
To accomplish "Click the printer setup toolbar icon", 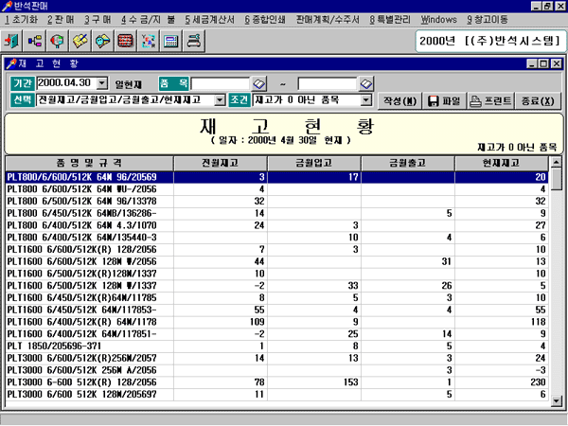I will click(x=194, y=42).
